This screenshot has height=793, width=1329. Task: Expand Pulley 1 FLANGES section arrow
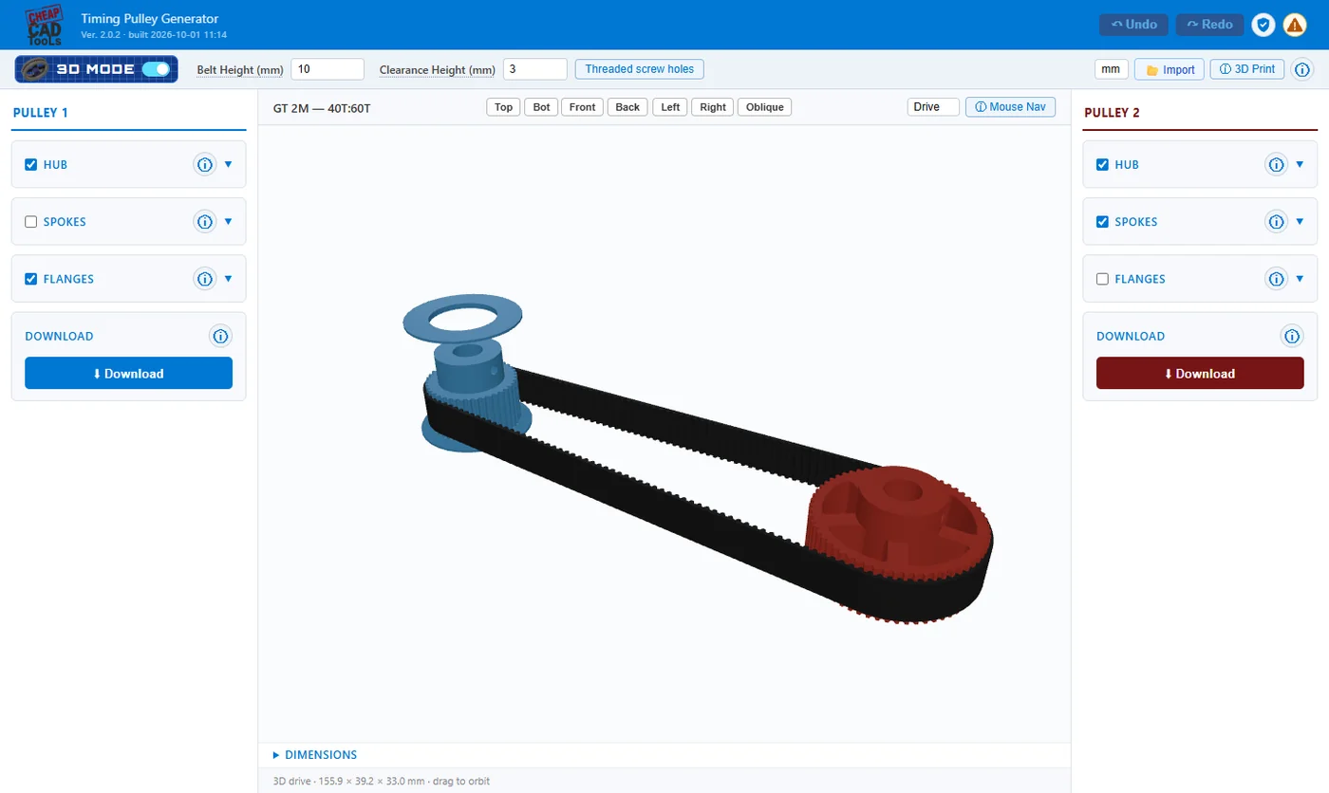coord(228,278)
